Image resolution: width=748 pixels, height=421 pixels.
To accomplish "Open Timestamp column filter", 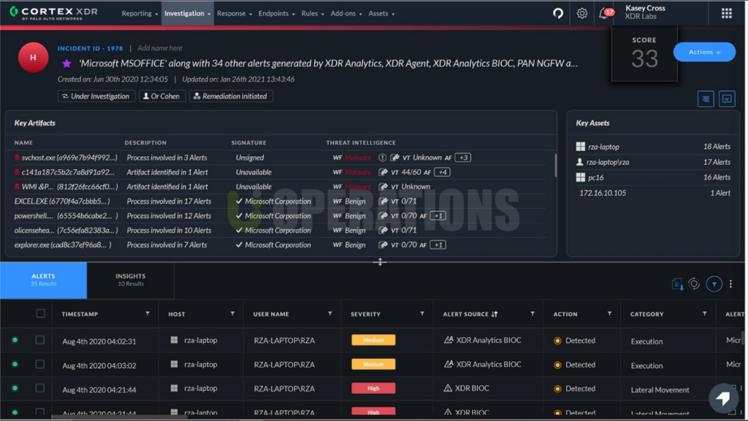I will tap(148, 313).
